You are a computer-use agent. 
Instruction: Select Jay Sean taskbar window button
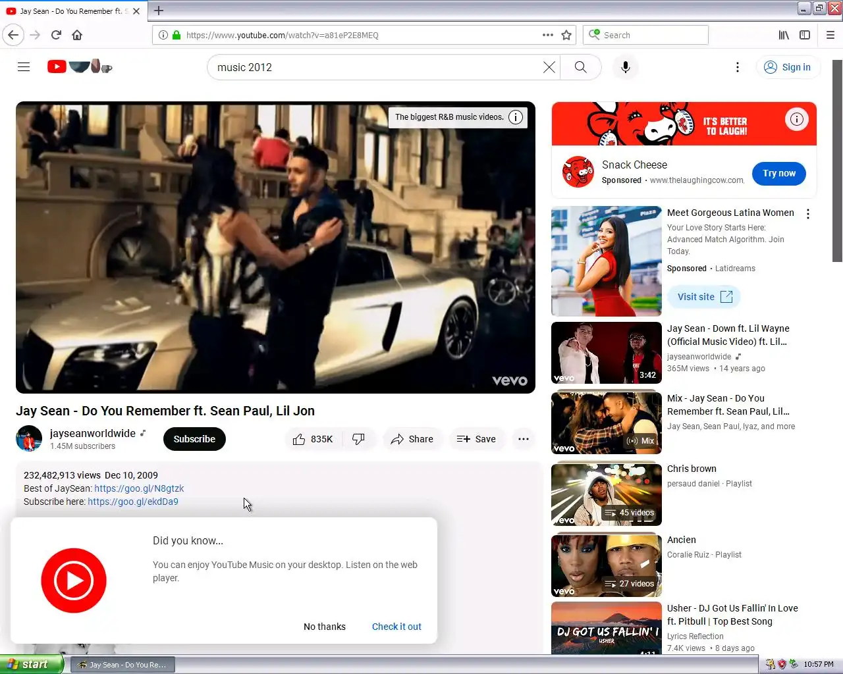(x=123, y=665)
